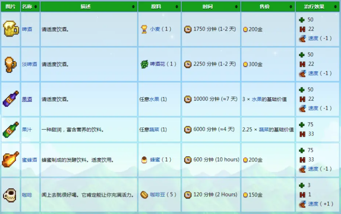This screenshot has height=214, width=341.
Task: Select the text 10000 分钟 (≈7 天)
Action: (x=215, y=99)
